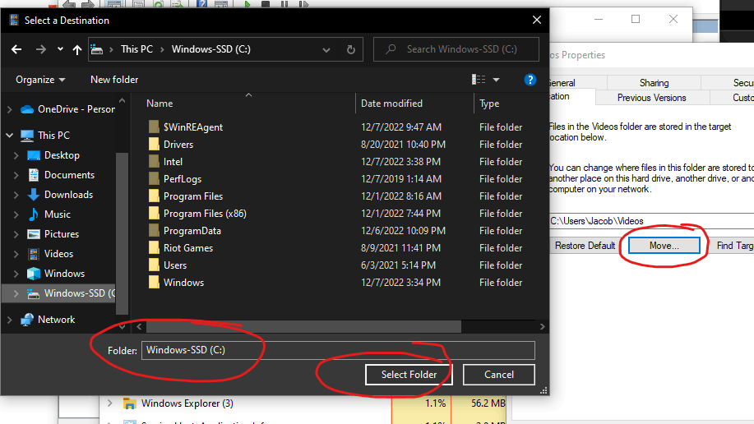Select the $WinREAgent folder icon
The width and height of the screenshot is (754, 424).
[x=154, y=127]
